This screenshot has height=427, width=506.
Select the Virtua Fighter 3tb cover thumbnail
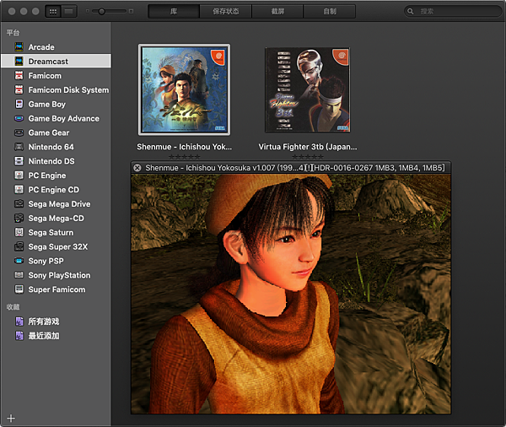(x=308, y=89)
